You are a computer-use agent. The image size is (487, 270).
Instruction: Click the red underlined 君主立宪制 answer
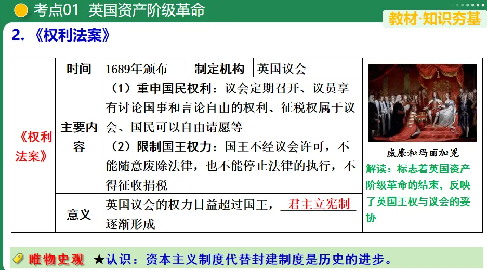pos(319,204)
